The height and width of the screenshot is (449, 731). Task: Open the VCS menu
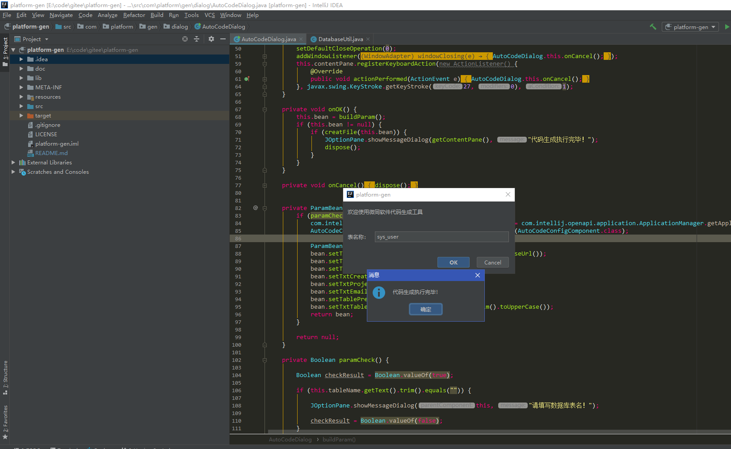click(210, 15)
